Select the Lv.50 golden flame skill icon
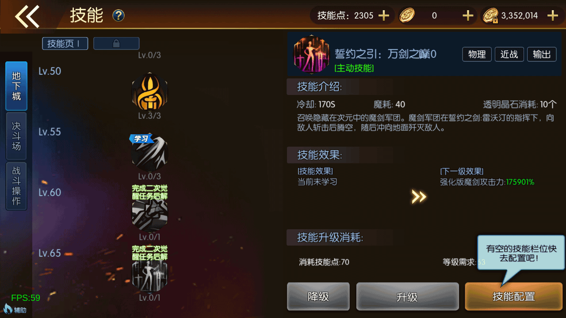This screenshot has width=566, height=318. coord(150,92)
